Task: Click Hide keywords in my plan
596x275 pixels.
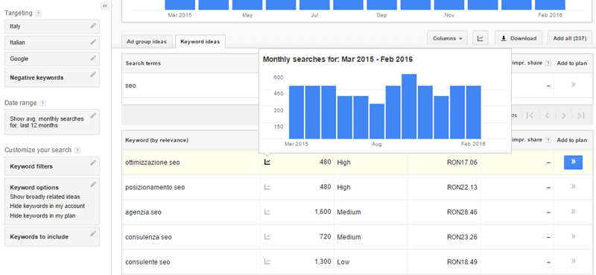Action: (42, 215)
